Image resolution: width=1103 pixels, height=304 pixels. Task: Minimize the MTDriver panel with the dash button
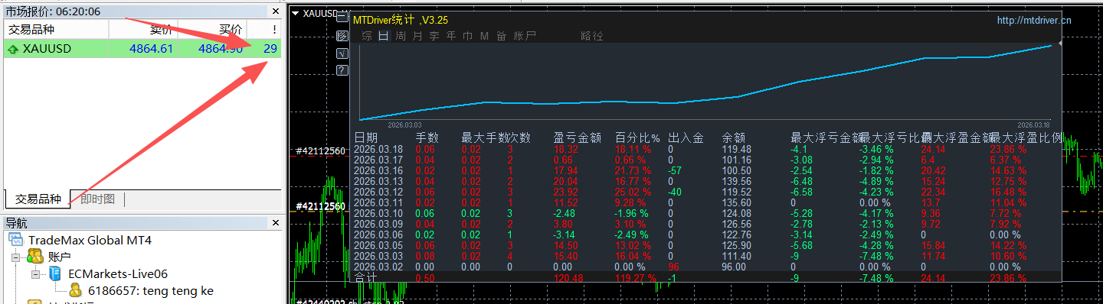click(342, 17)
